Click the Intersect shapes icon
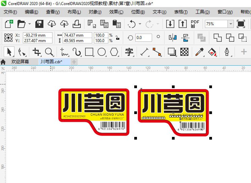Viewport: 251px width, 183px height. (243, 38)
